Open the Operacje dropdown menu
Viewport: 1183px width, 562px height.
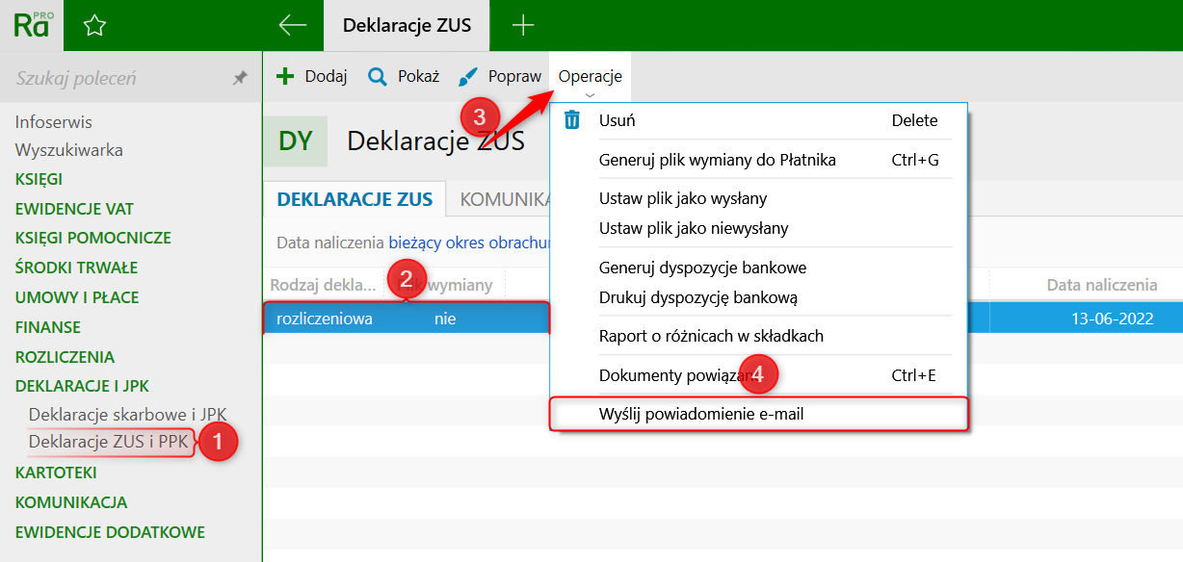click(x=590, y=76)
